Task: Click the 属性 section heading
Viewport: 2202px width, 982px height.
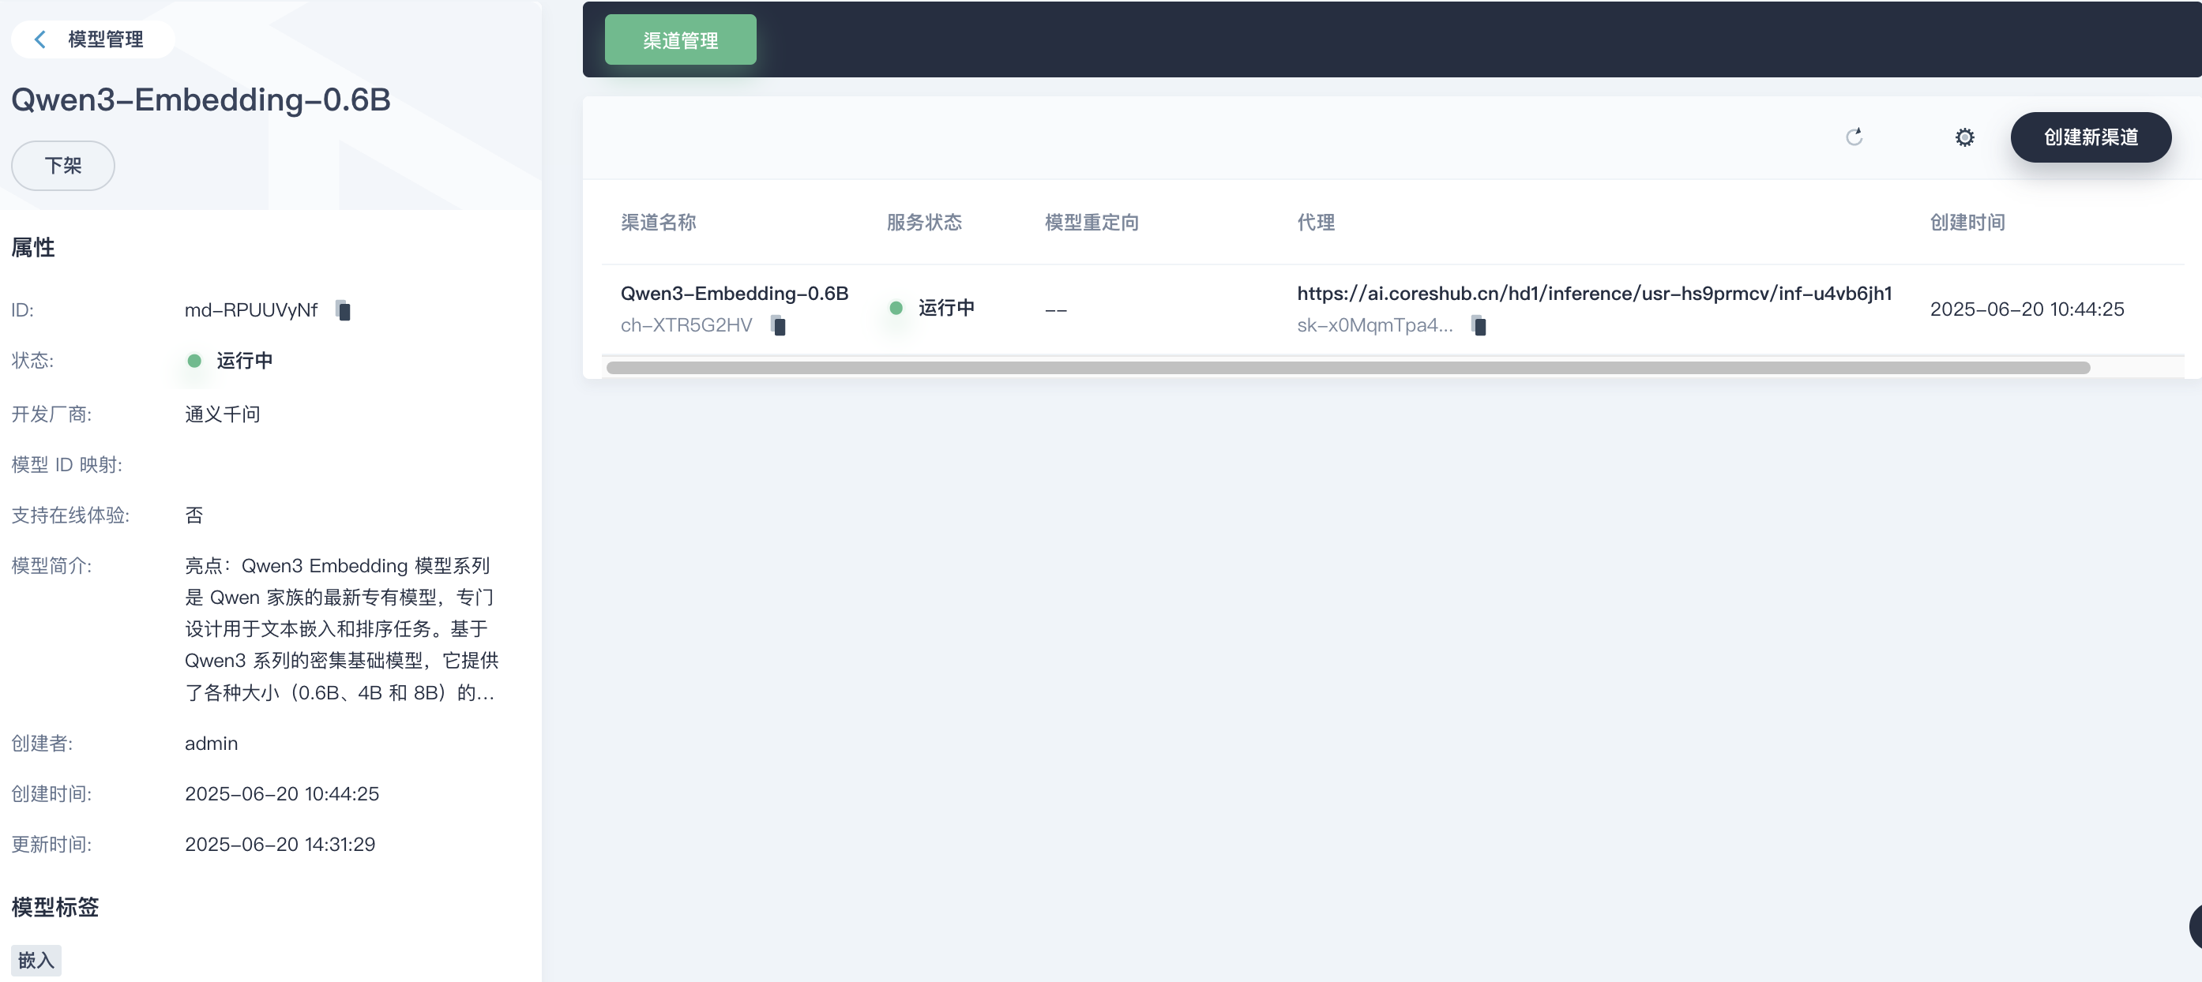Action: point(32,247)
